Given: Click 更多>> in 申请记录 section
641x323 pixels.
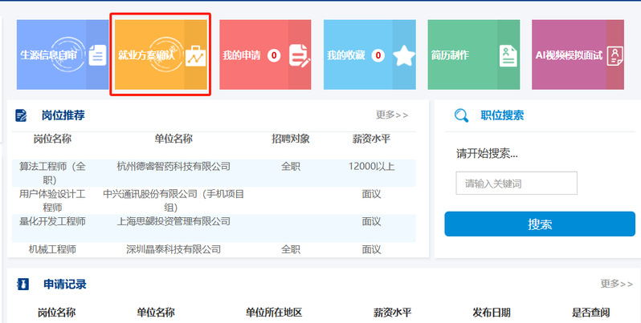Looking at the screenshot, I should click(x=616, y=284).
